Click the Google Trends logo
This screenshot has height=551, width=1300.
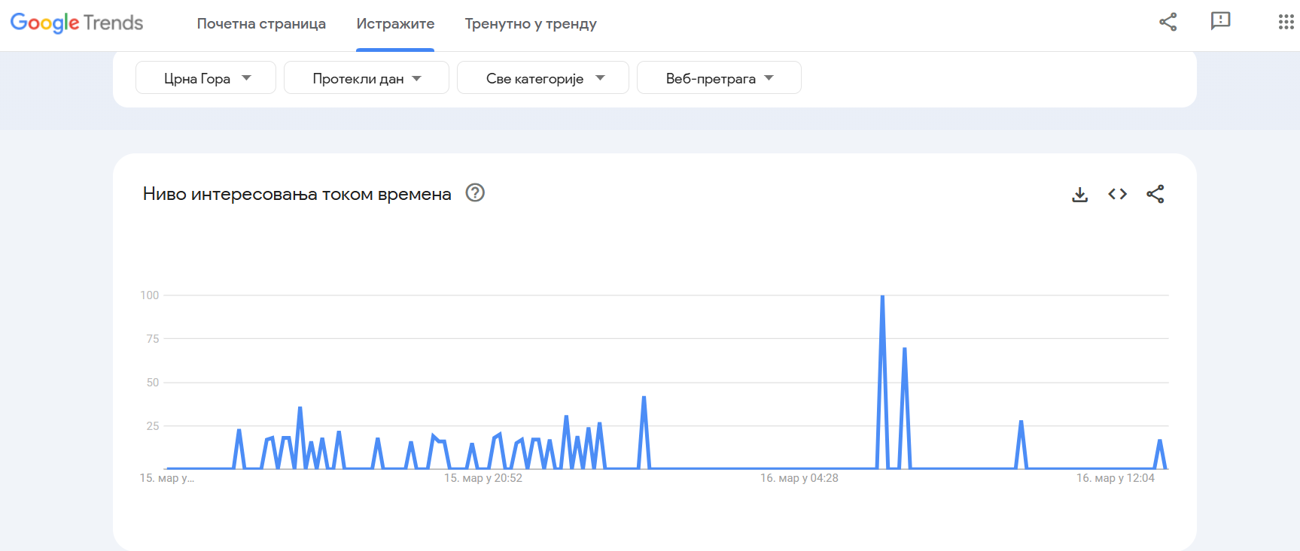coord(77,23)
